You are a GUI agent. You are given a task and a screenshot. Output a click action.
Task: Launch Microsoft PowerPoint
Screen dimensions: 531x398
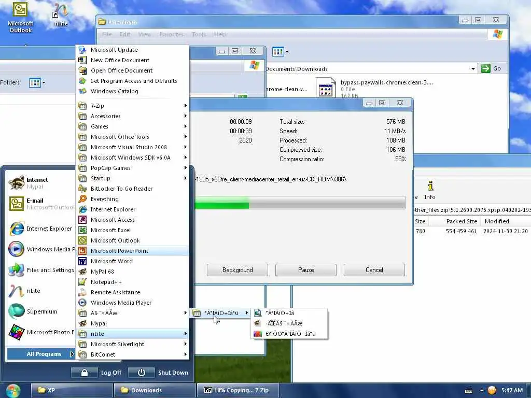point(132,251)
